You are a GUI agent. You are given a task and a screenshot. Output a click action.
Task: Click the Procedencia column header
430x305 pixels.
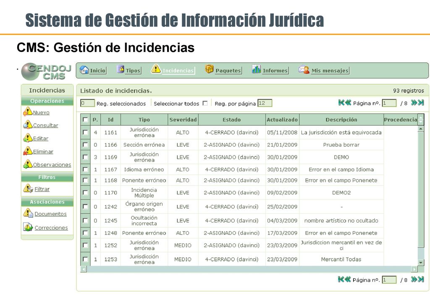pyautogui.click(x=400, y=119)
